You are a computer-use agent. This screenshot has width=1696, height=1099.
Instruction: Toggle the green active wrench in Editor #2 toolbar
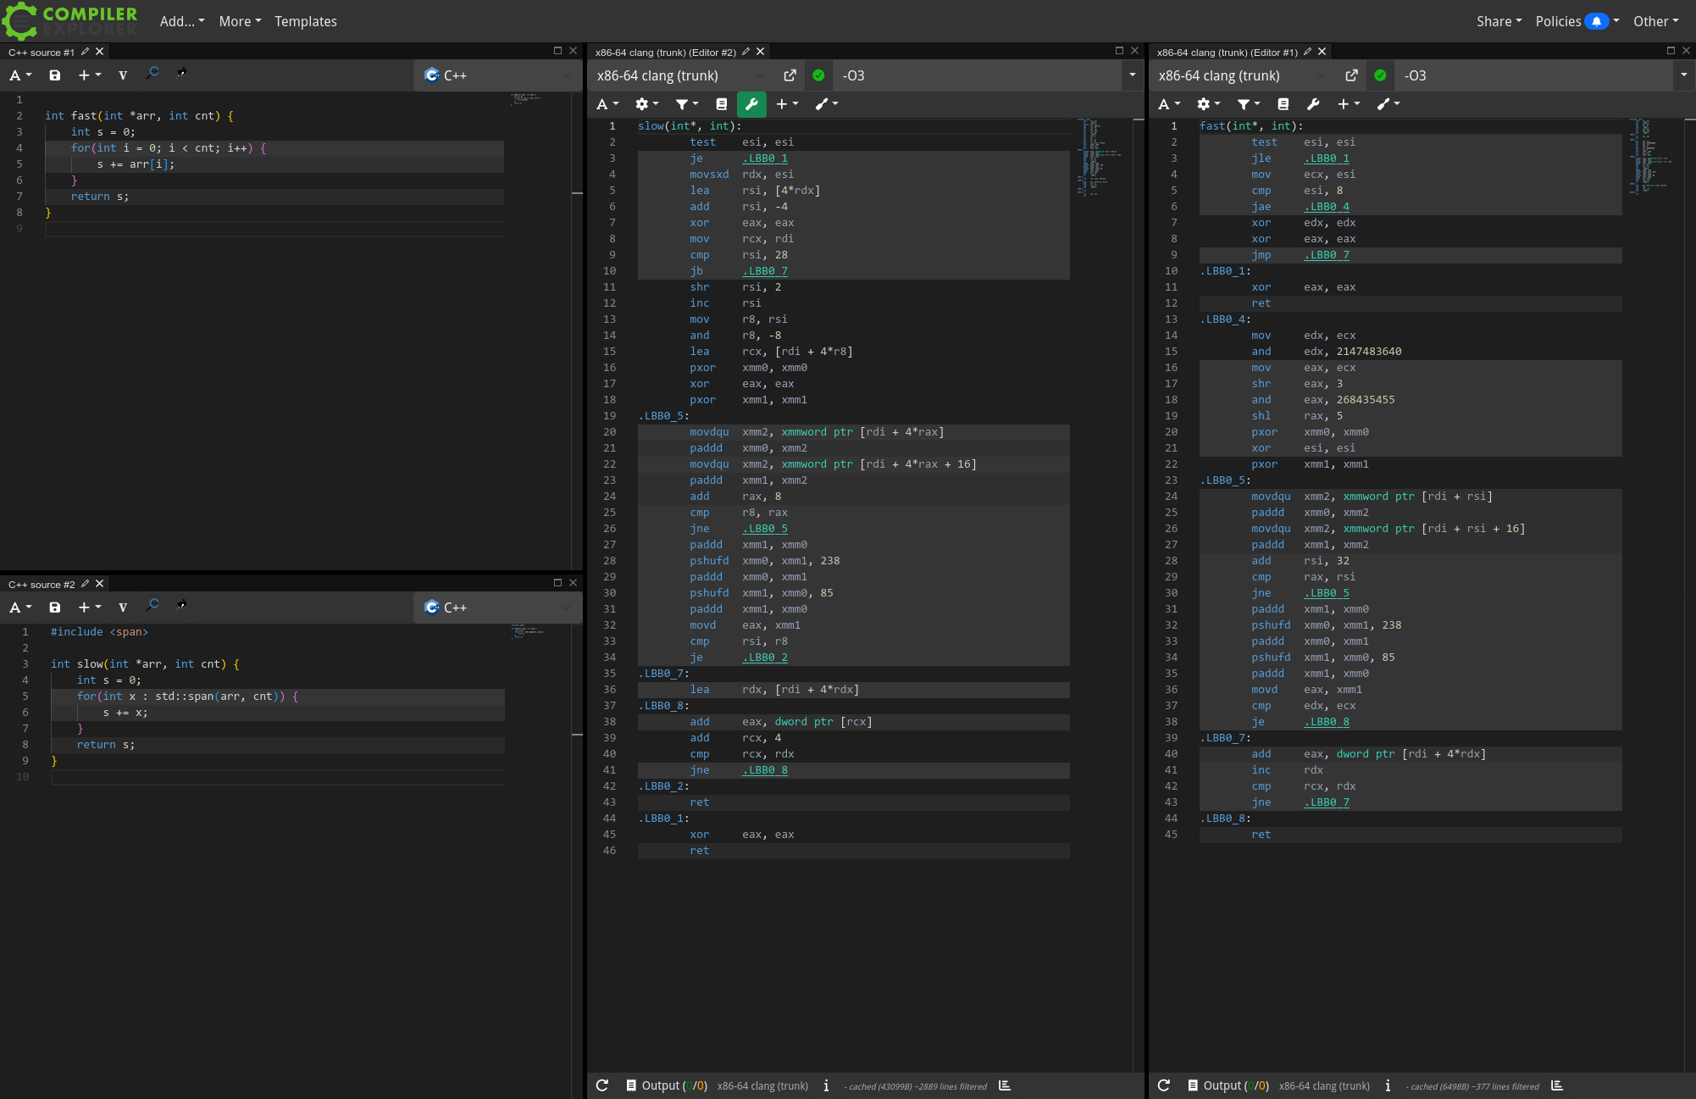click(751, 104)
